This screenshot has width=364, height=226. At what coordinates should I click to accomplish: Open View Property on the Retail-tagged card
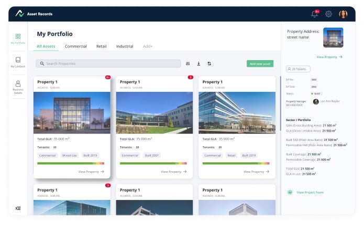pyautogui.click(x=256, y=172)
